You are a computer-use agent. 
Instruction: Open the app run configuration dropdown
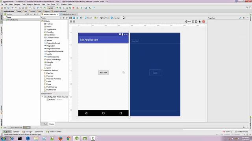[51, 8]
